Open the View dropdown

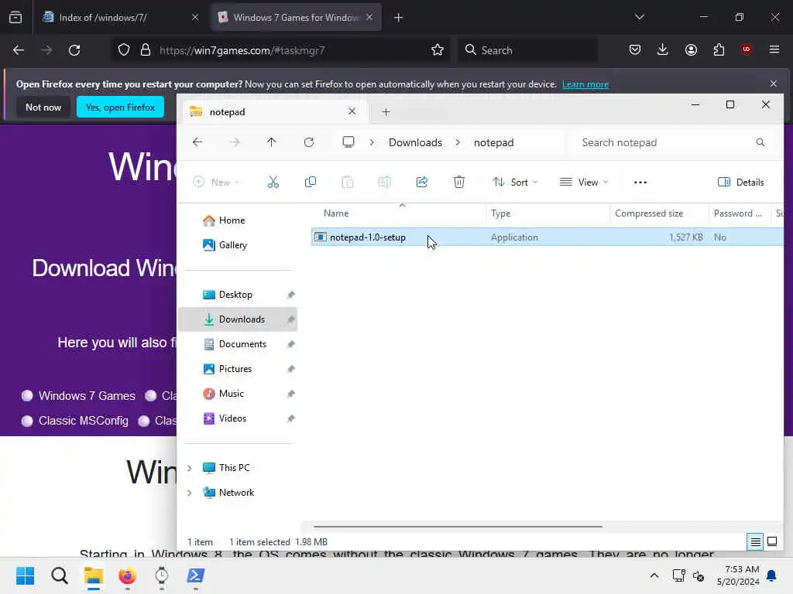(x=584, y=183)
